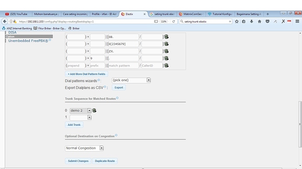Switch to the Profile - irfan tab

click(x=104, y=14)
